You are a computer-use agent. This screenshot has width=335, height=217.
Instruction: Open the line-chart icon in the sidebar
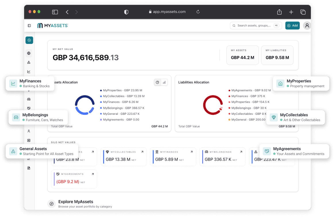(29, 72)
